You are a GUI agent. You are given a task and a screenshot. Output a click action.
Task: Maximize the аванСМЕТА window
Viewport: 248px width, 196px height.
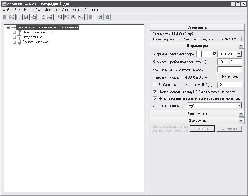238,4
